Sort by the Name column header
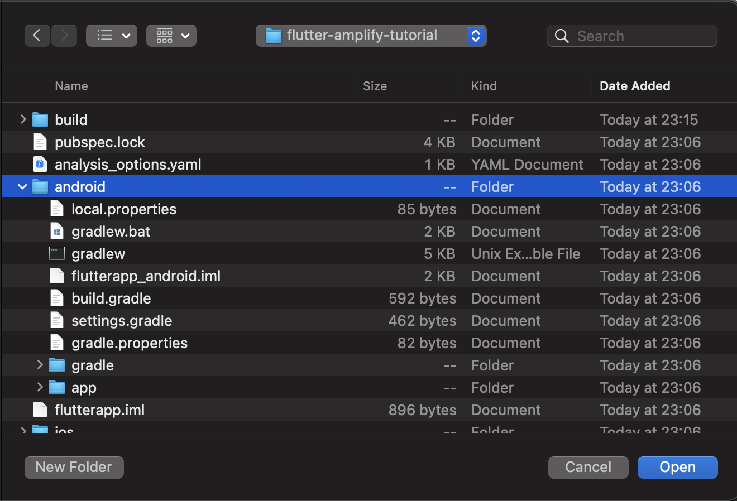The height and width of the screenshot is (501, 737). [71, 86]
